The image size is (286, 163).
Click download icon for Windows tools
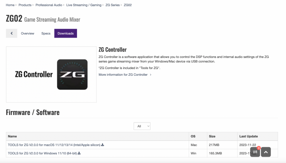[79, 153]
